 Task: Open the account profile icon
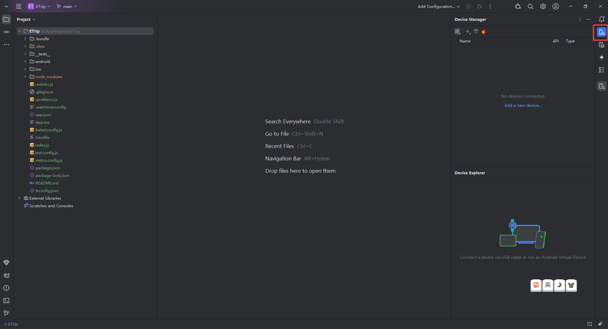click(556, 6)
